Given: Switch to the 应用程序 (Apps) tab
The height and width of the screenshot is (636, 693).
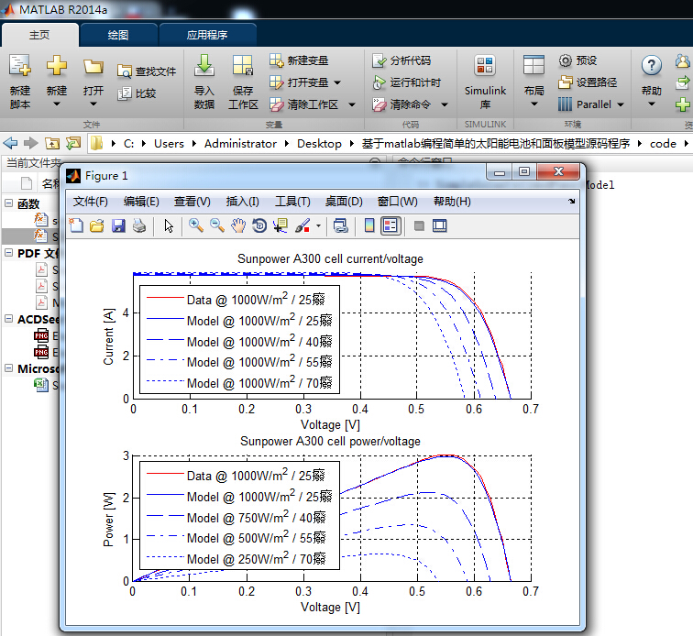Looking at the screenshot, I should coord(207,35).
